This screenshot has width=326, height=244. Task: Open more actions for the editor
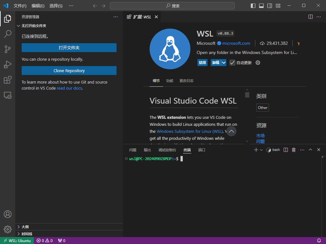(x=319, y=17)
